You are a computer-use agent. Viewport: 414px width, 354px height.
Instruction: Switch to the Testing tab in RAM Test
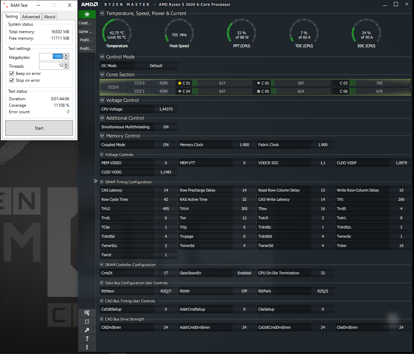click(11, 16)
